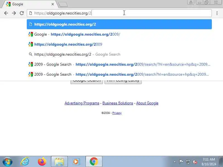This screenshot has width=223, height=167.
Task: Close the Google tab
Action: tap(53, 4)
